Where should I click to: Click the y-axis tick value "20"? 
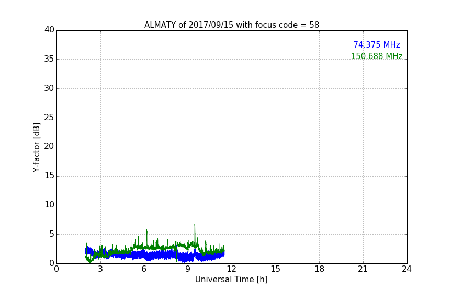pos(49,147)
